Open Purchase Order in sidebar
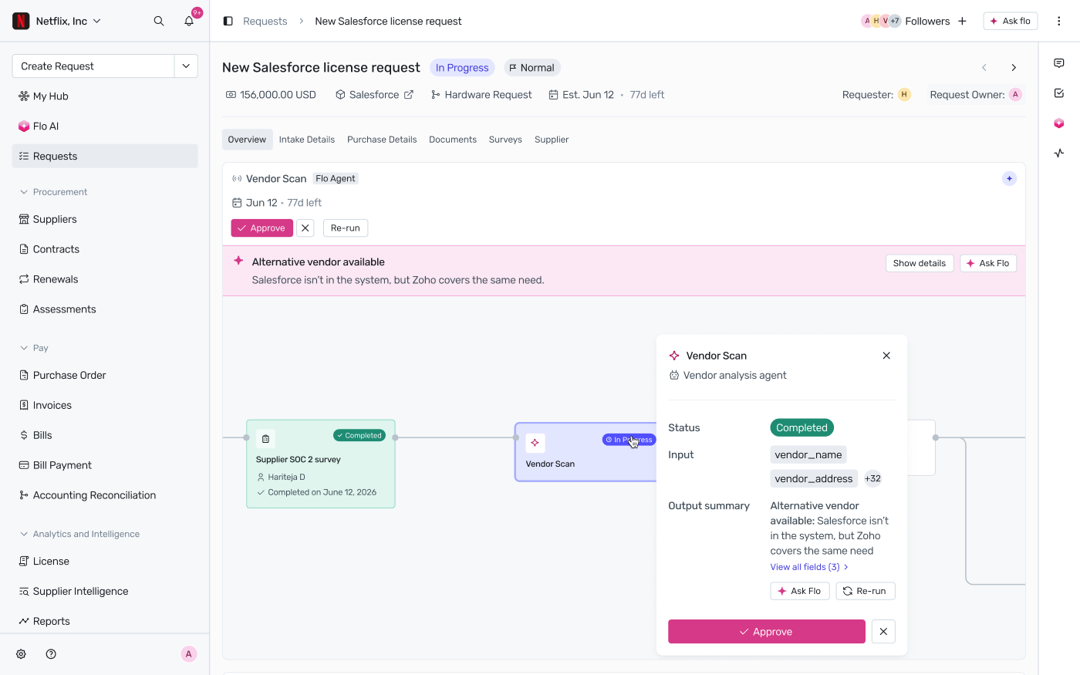This screenshot has width=1080, height=675. click(105, 375)
